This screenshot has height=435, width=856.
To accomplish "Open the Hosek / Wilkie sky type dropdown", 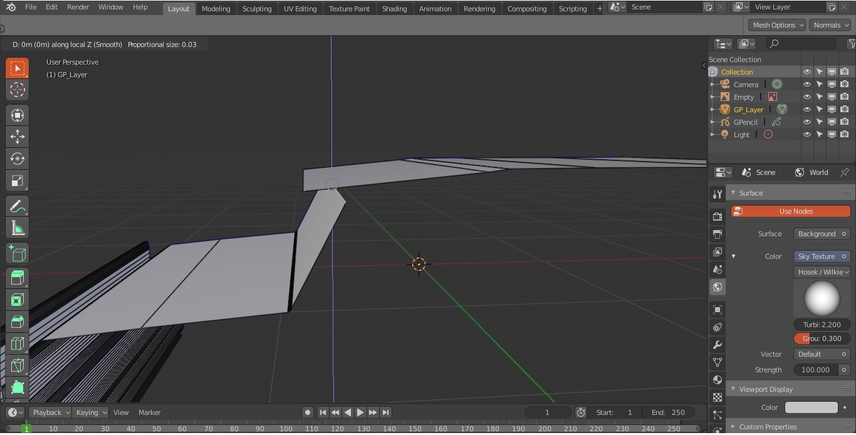I will pyautogui.click(x=822, y=272).
